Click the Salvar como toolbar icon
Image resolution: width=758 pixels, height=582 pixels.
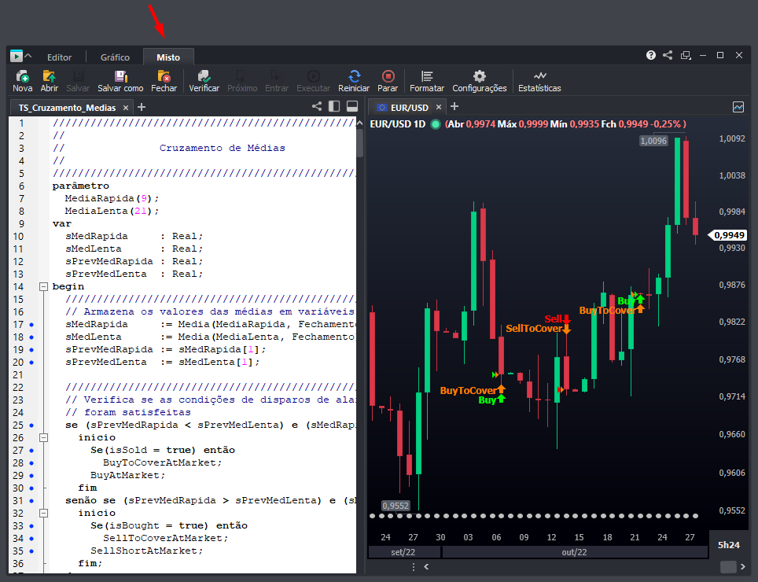point(120,76)
